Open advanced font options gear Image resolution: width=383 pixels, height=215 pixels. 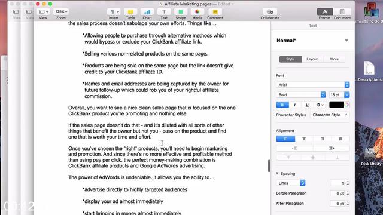(x=320, y=105)
